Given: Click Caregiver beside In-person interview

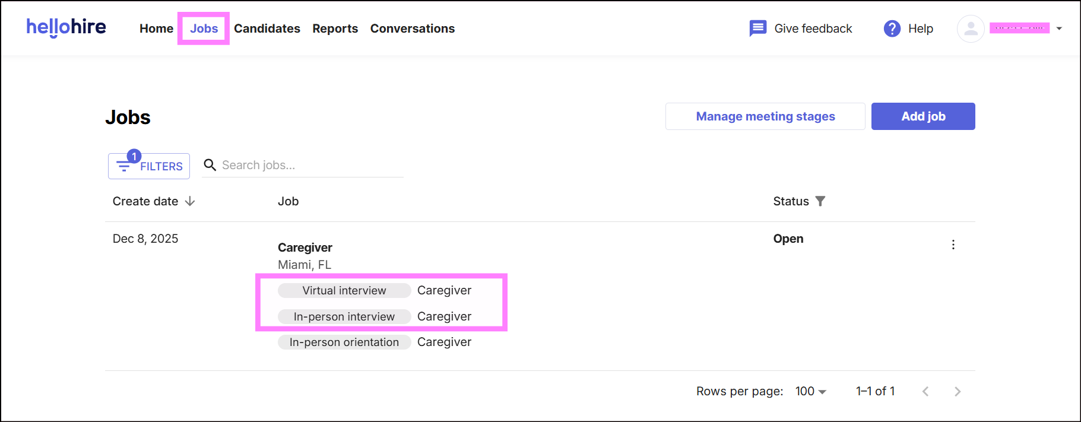Looking at the screenshot, I should 444,316.
